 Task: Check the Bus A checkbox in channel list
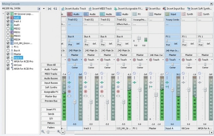8,51
